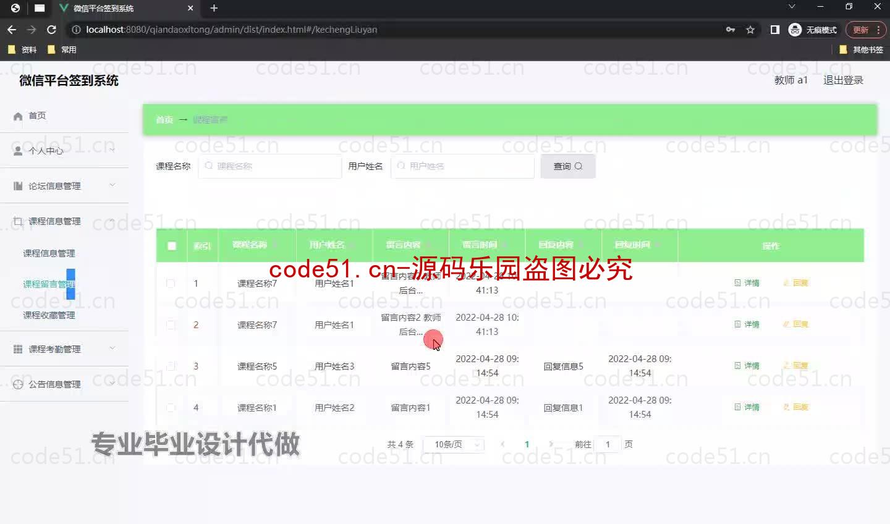Expand the 个人中心 sidebar menu
The width and height of the screenshot is (890, 524).
[64, 151]
